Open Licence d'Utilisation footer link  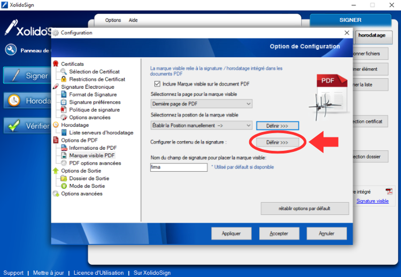(x=98, y=273)
